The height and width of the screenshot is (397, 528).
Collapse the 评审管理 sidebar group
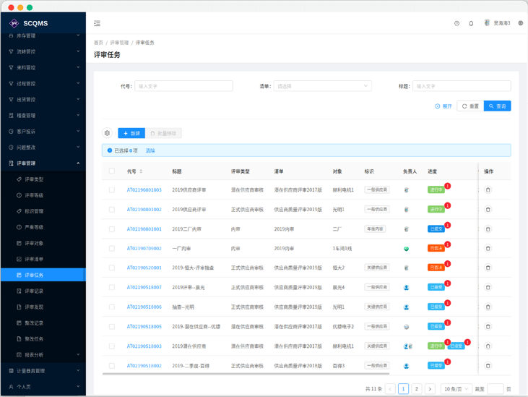tap(43, 163)
